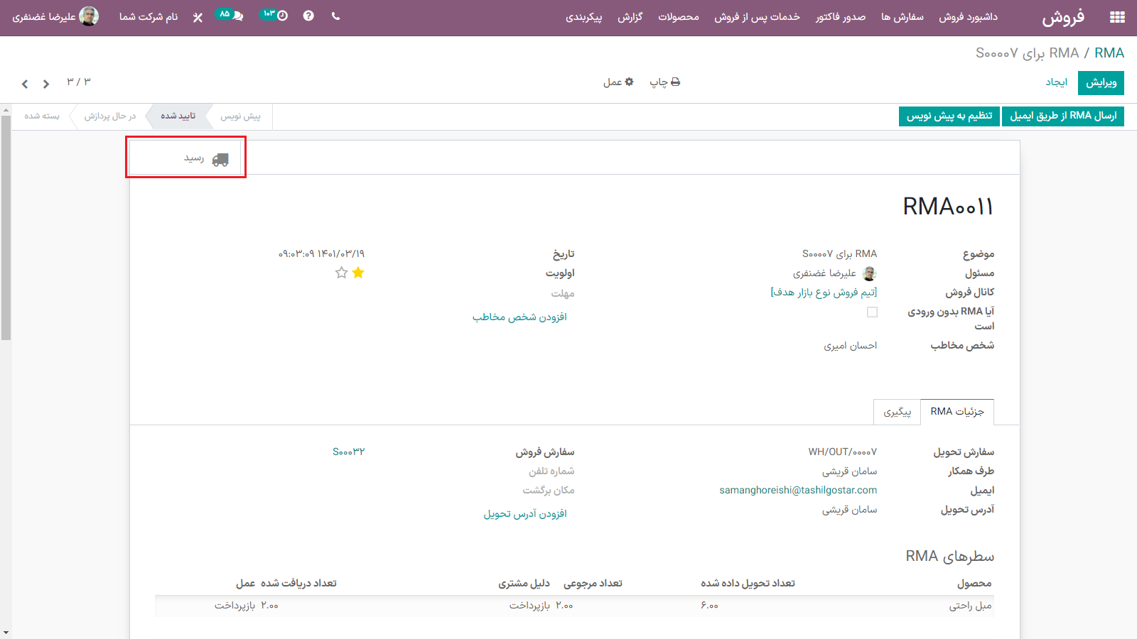This screenshot has width=1137, height=639.
Task: Click the receipt truck smart button
Action: 186,158
